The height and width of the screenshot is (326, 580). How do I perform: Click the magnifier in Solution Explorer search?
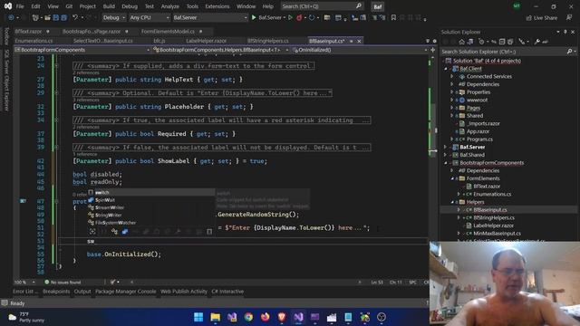570,52
